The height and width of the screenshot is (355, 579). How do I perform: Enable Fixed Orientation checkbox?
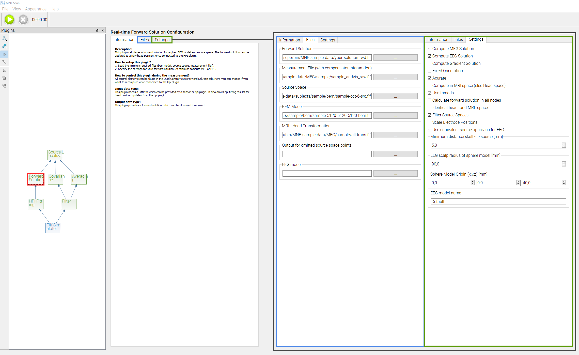tap(430, 71)
